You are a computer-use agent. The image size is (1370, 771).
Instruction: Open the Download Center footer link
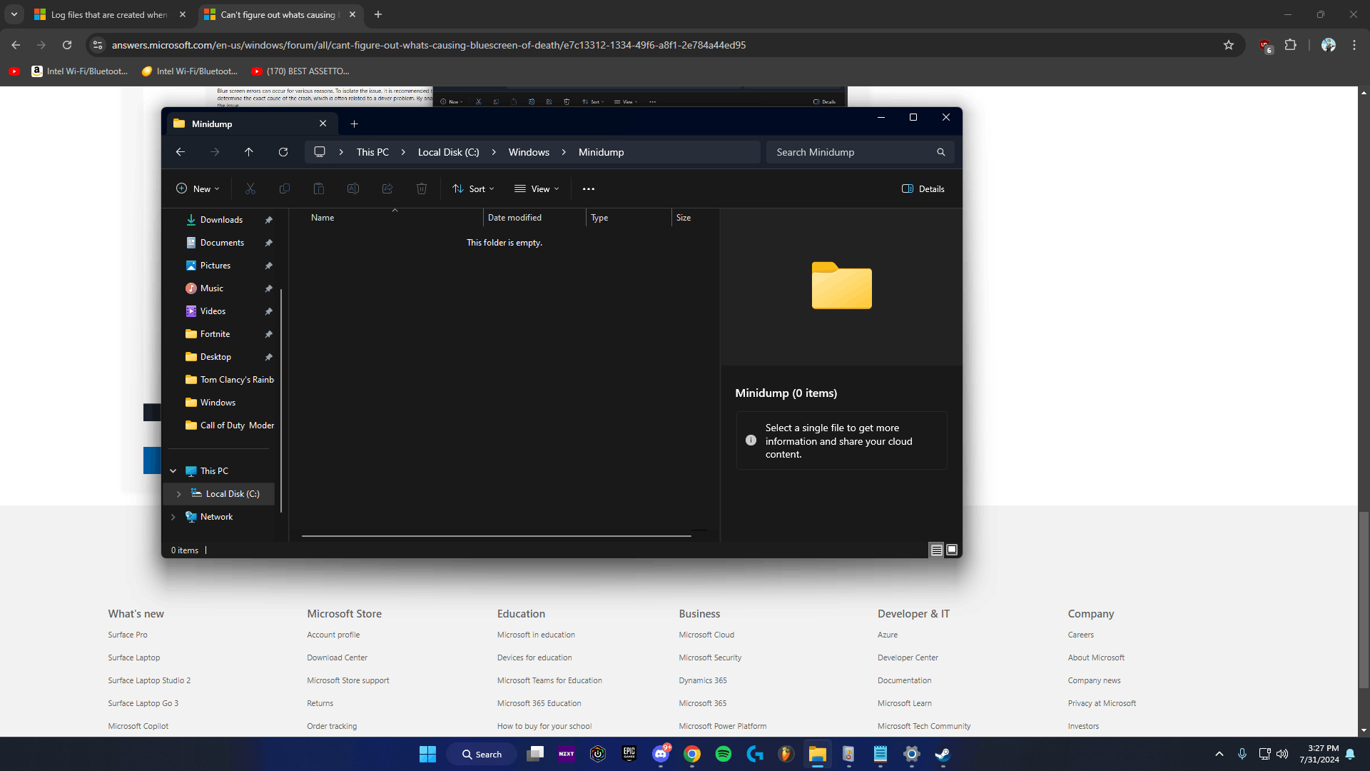(337, 657)
